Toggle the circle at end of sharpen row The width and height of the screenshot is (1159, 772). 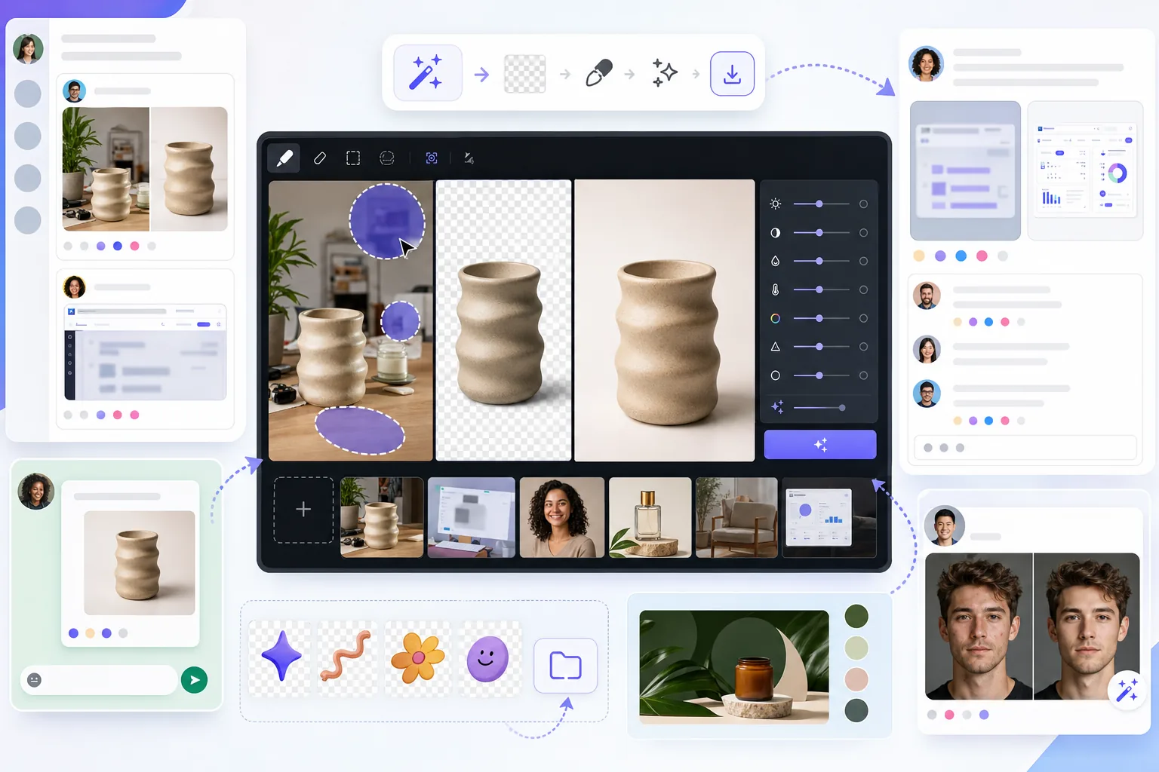[863, 347]
